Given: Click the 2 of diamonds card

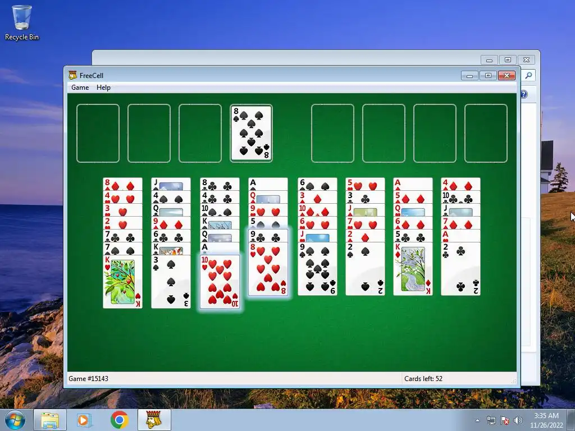Looking at the screenshot, I should click(365, 236).
